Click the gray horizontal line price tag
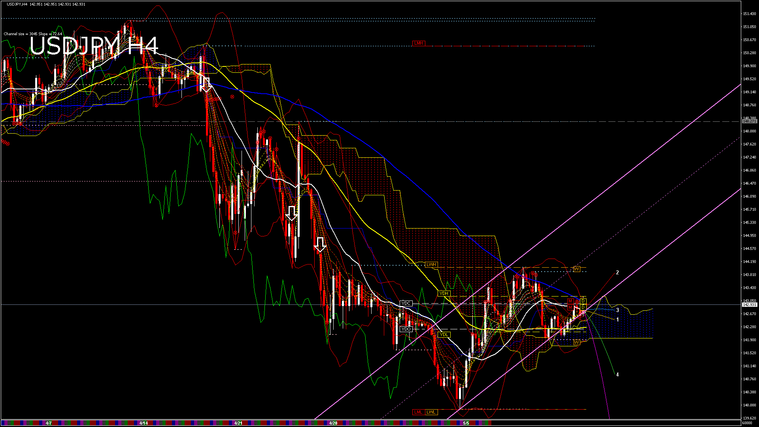This screenshot has width=759, height=427. (x=750, y=122)
